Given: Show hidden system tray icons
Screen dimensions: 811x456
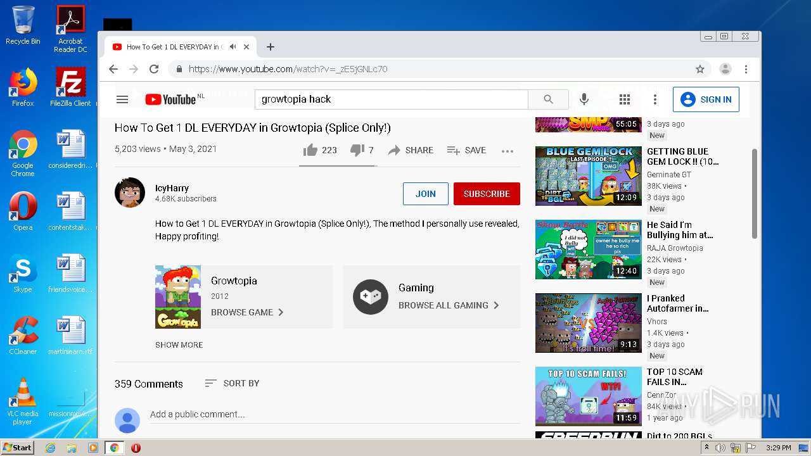Looking at the screenshot, I should pyautogui.click(x=707, y=447).
